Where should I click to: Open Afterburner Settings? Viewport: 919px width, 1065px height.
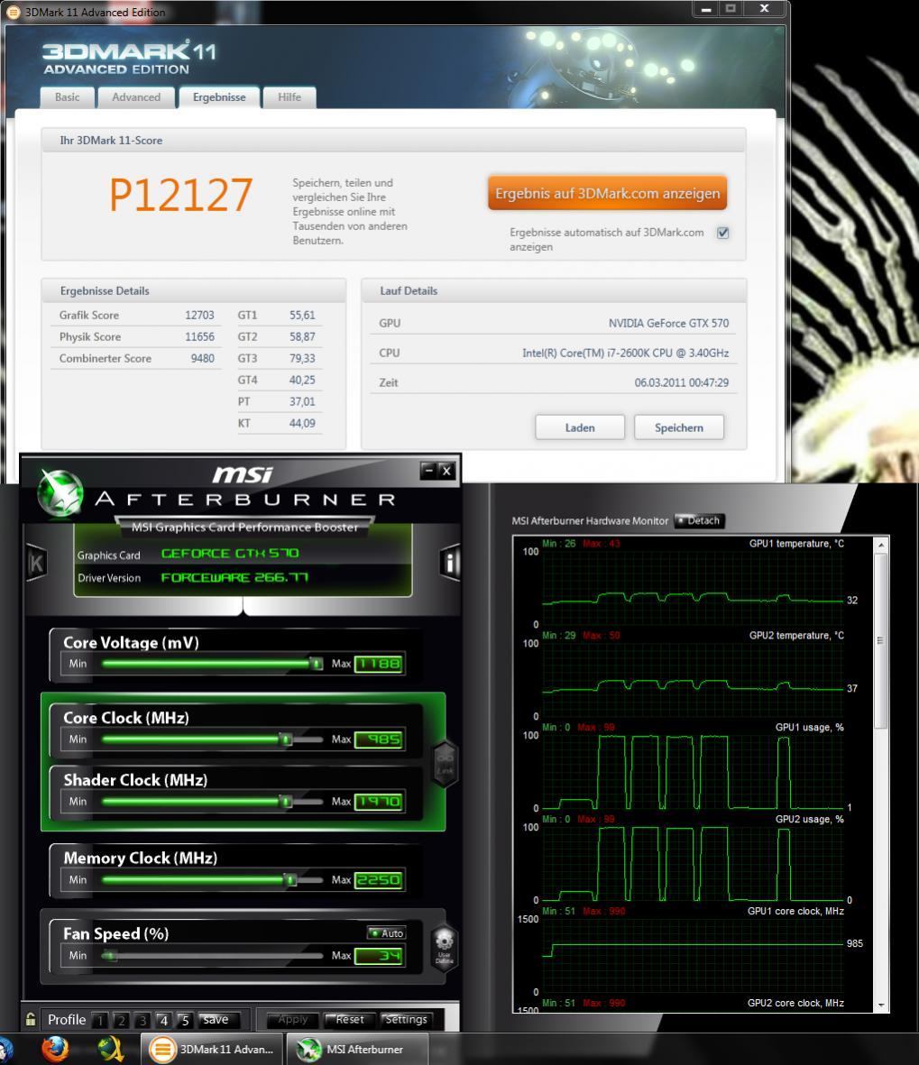[406, 1020]
